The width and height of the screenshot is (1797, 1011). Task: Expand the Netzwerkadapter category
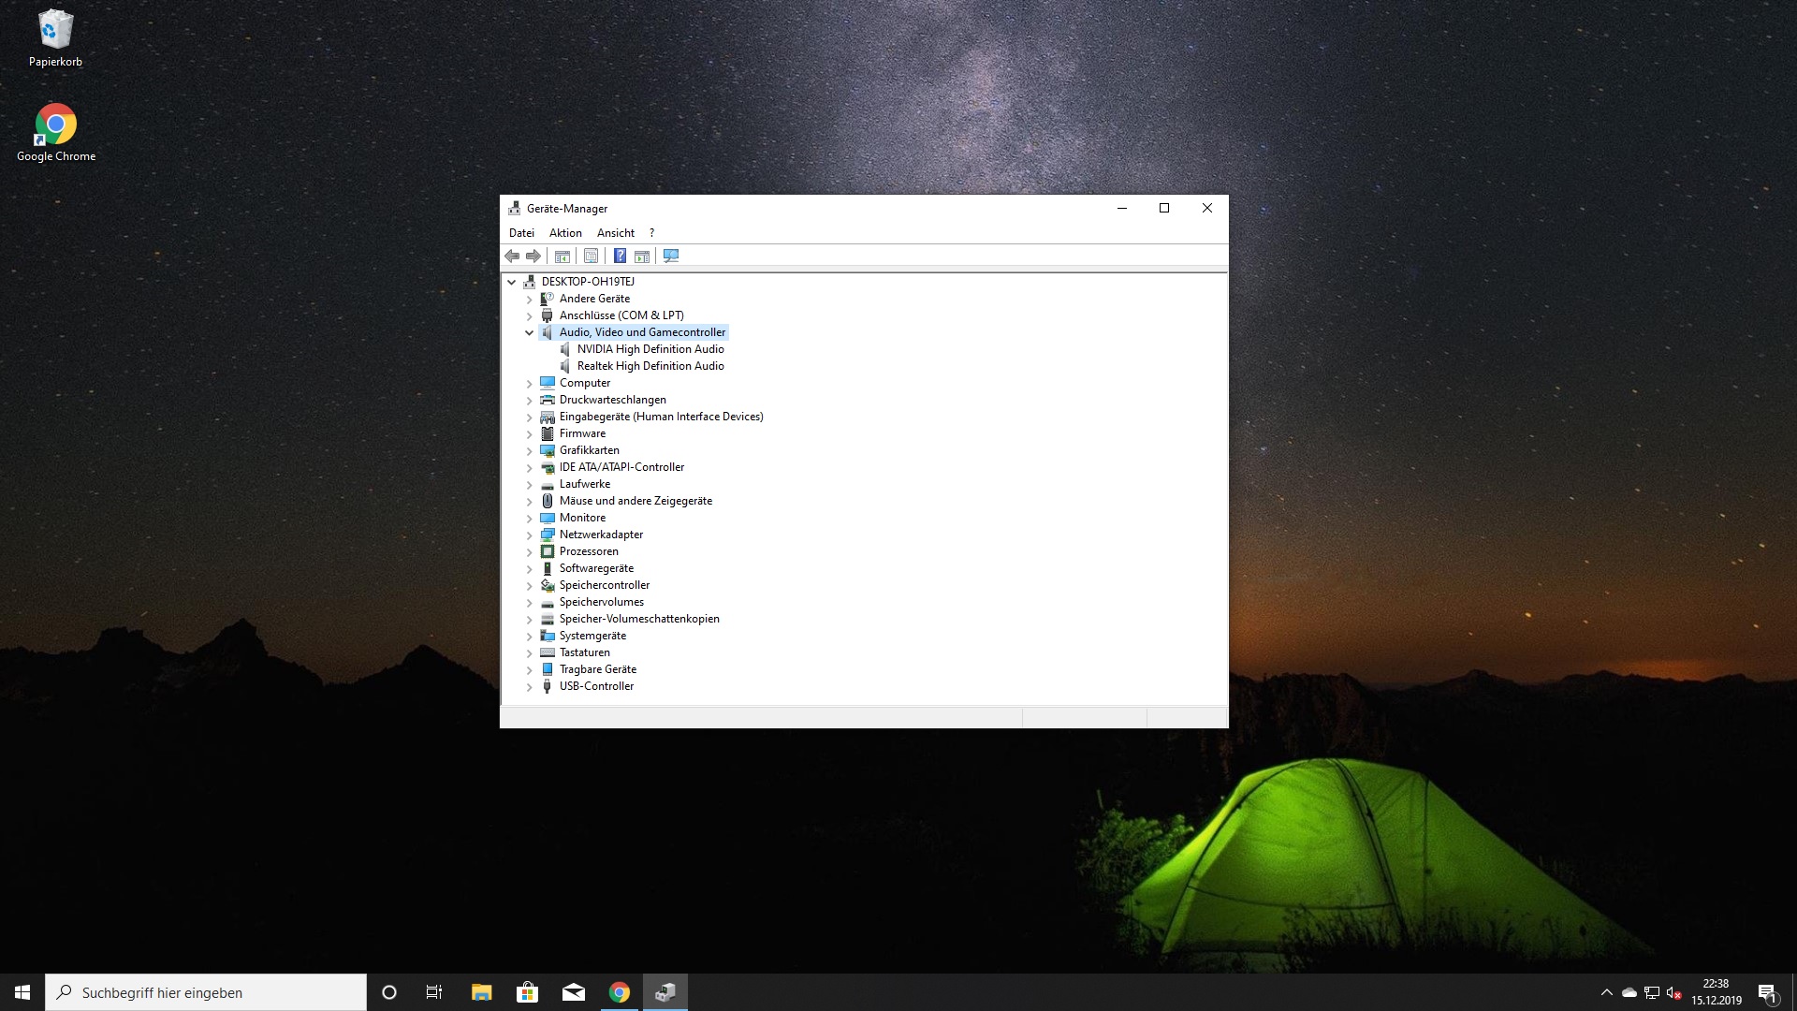529,535
